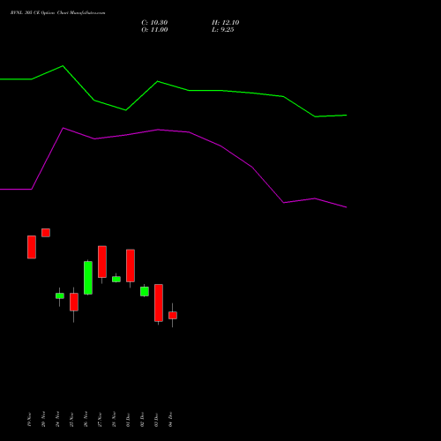Click the tall red candlestick for 03 Dec
This screenshot has height=441, width=441.
click(159, 303)
